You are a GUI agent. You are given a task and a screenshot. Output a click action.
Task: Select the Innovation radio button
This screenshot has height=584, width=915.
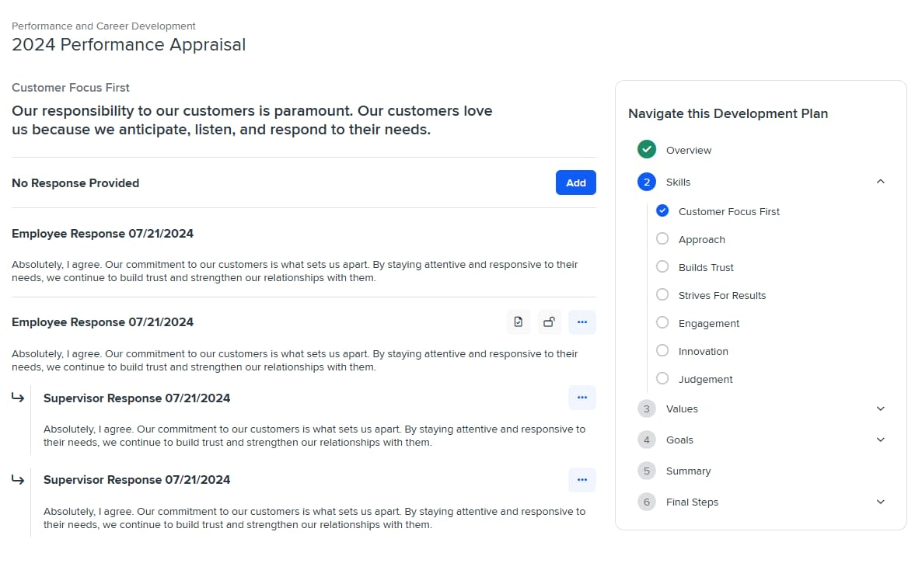pyautogui.click(x=662, y=351)
